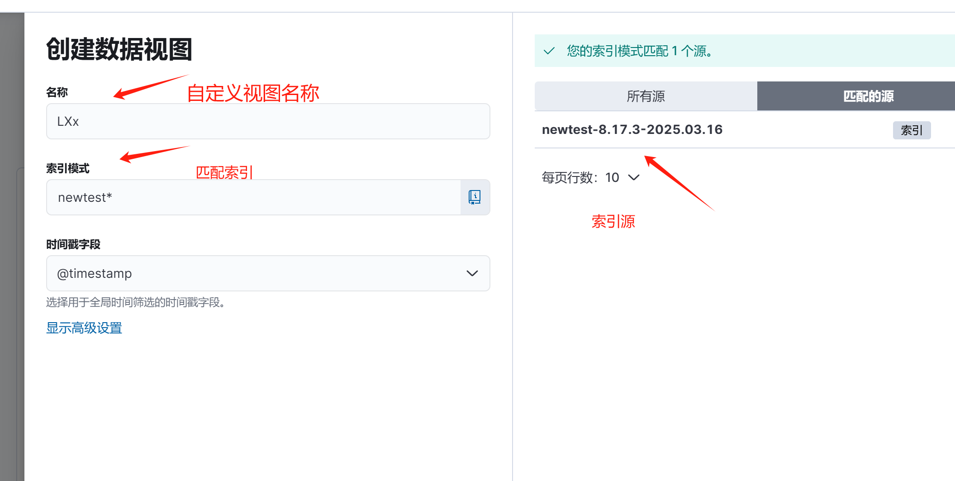Click the 索引 badge beside newtest index
Screen dimensions: 955x481
point(911,130)
